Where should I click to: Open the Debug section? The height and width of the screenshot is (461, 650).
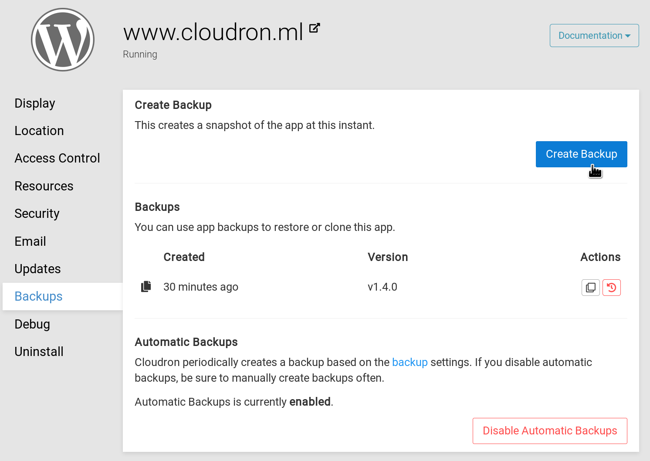pyautogui.click(x=32, y=324)
